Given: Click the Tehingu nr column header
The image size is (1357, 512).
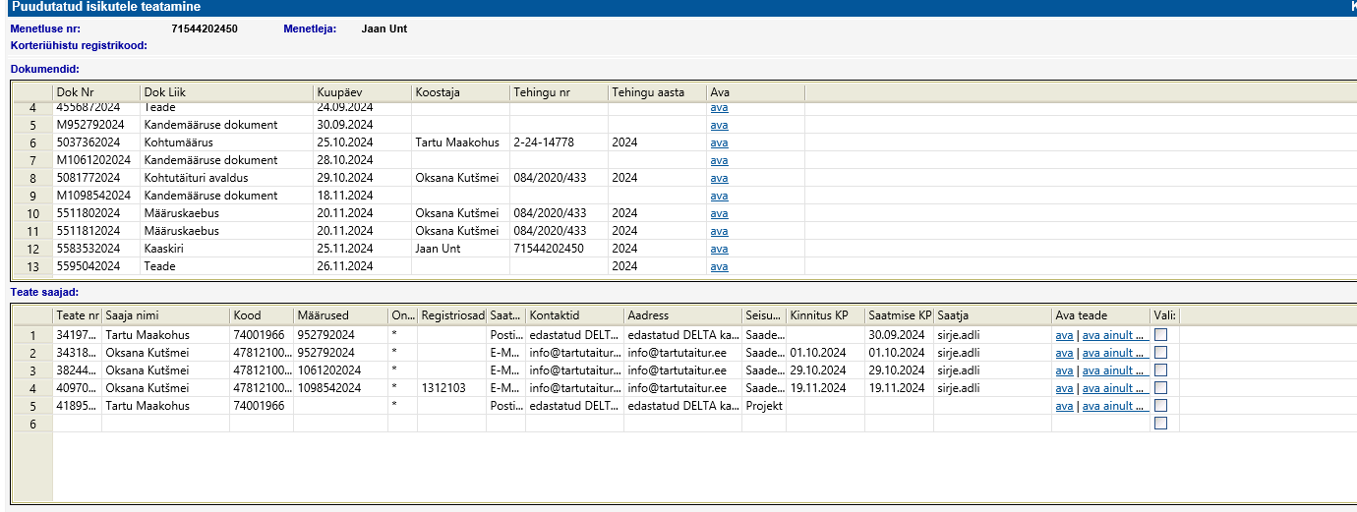Looking at the screenshot, I should 559,91.
